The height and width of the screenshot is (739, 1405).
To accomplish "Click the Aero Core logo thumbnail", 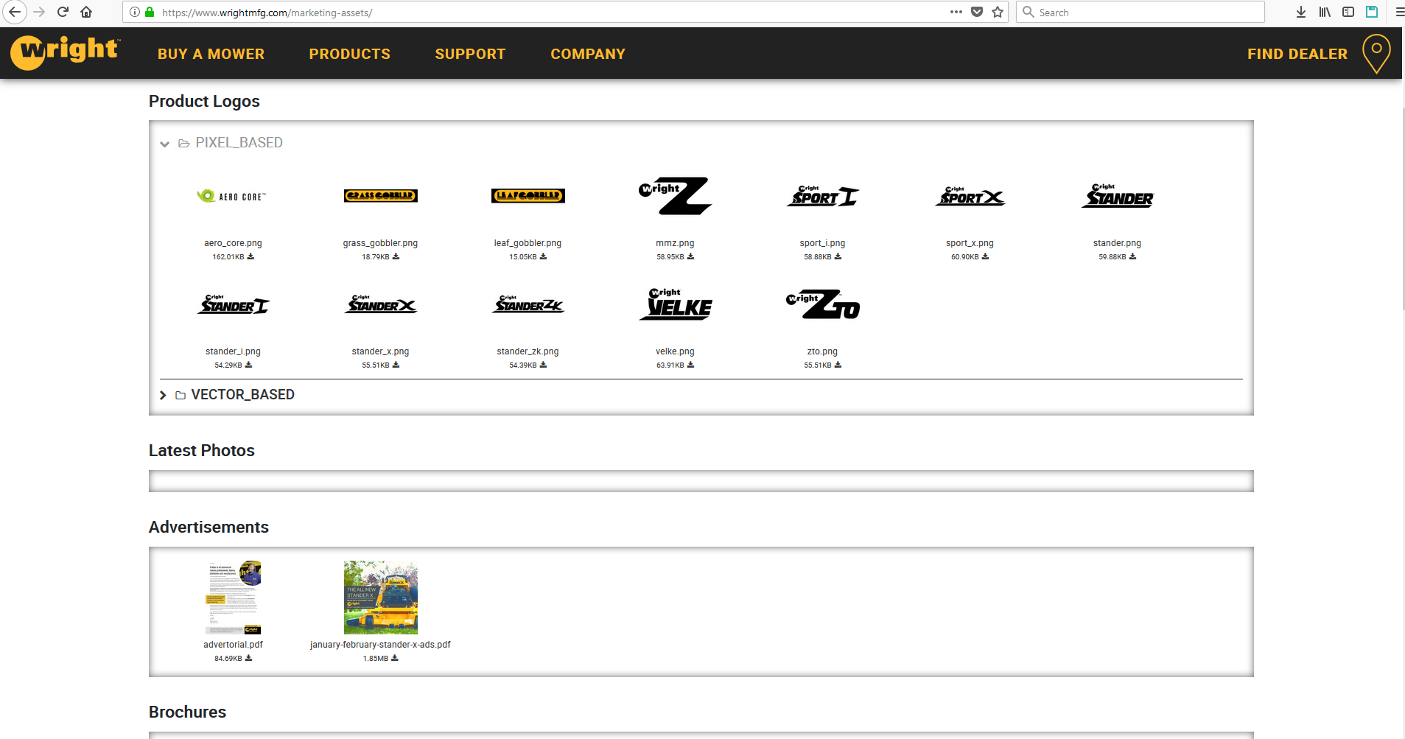I will [233, 196].
